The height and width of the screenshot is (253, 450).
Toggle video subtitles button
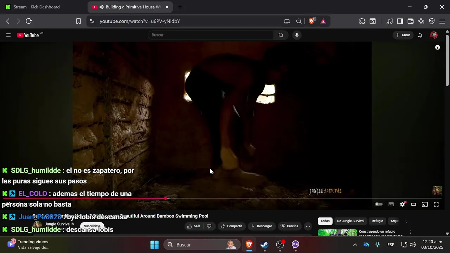[x=391, y=204]
